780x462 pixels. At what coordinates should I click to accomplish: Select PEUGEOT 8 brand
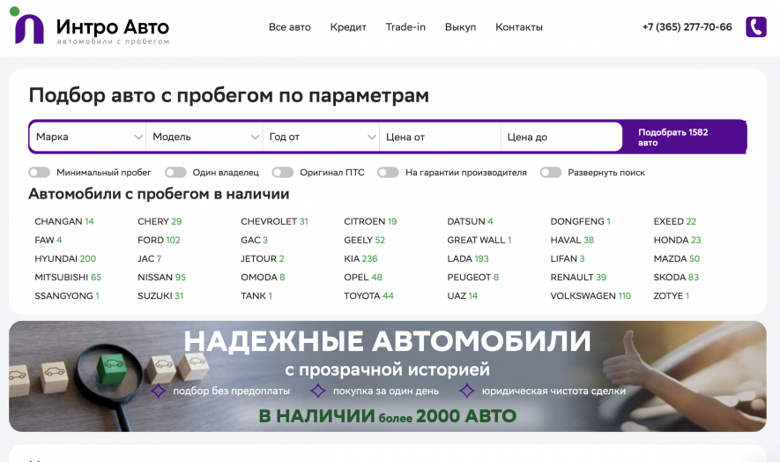coord(472,278)
